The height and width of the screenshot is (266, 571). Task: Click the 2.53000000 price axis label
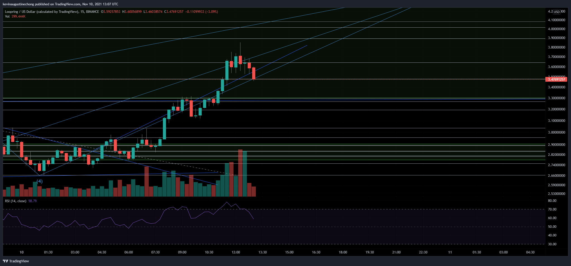[556, 194]
